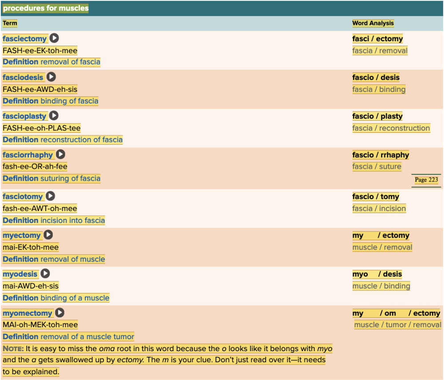Click 'muscle / tumor / removal' word analysis

(x=397, y=325)
